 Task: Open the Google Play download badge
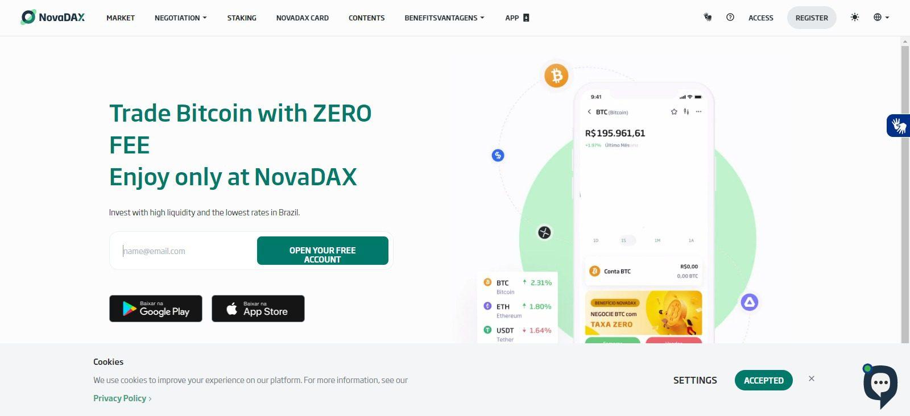click(x=156, y=309)
